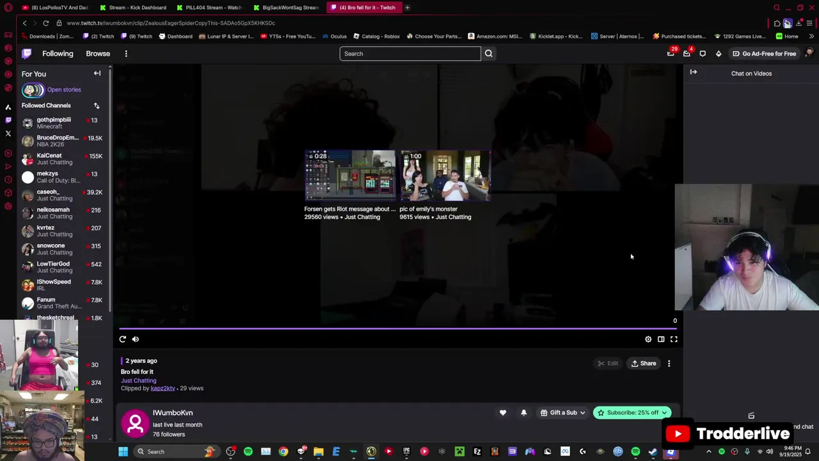Open the Get Bits diamond icon
The width and height of the screenshot is (819, 461).
[719, 54]
